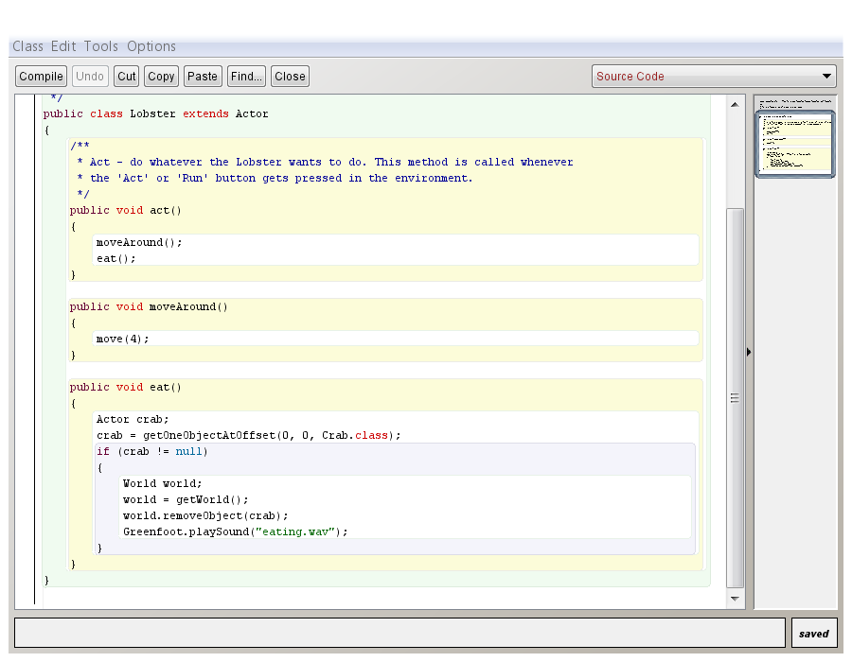Click the vertical scrollbar thumb

pyautogui.click(x=735, y=397)
